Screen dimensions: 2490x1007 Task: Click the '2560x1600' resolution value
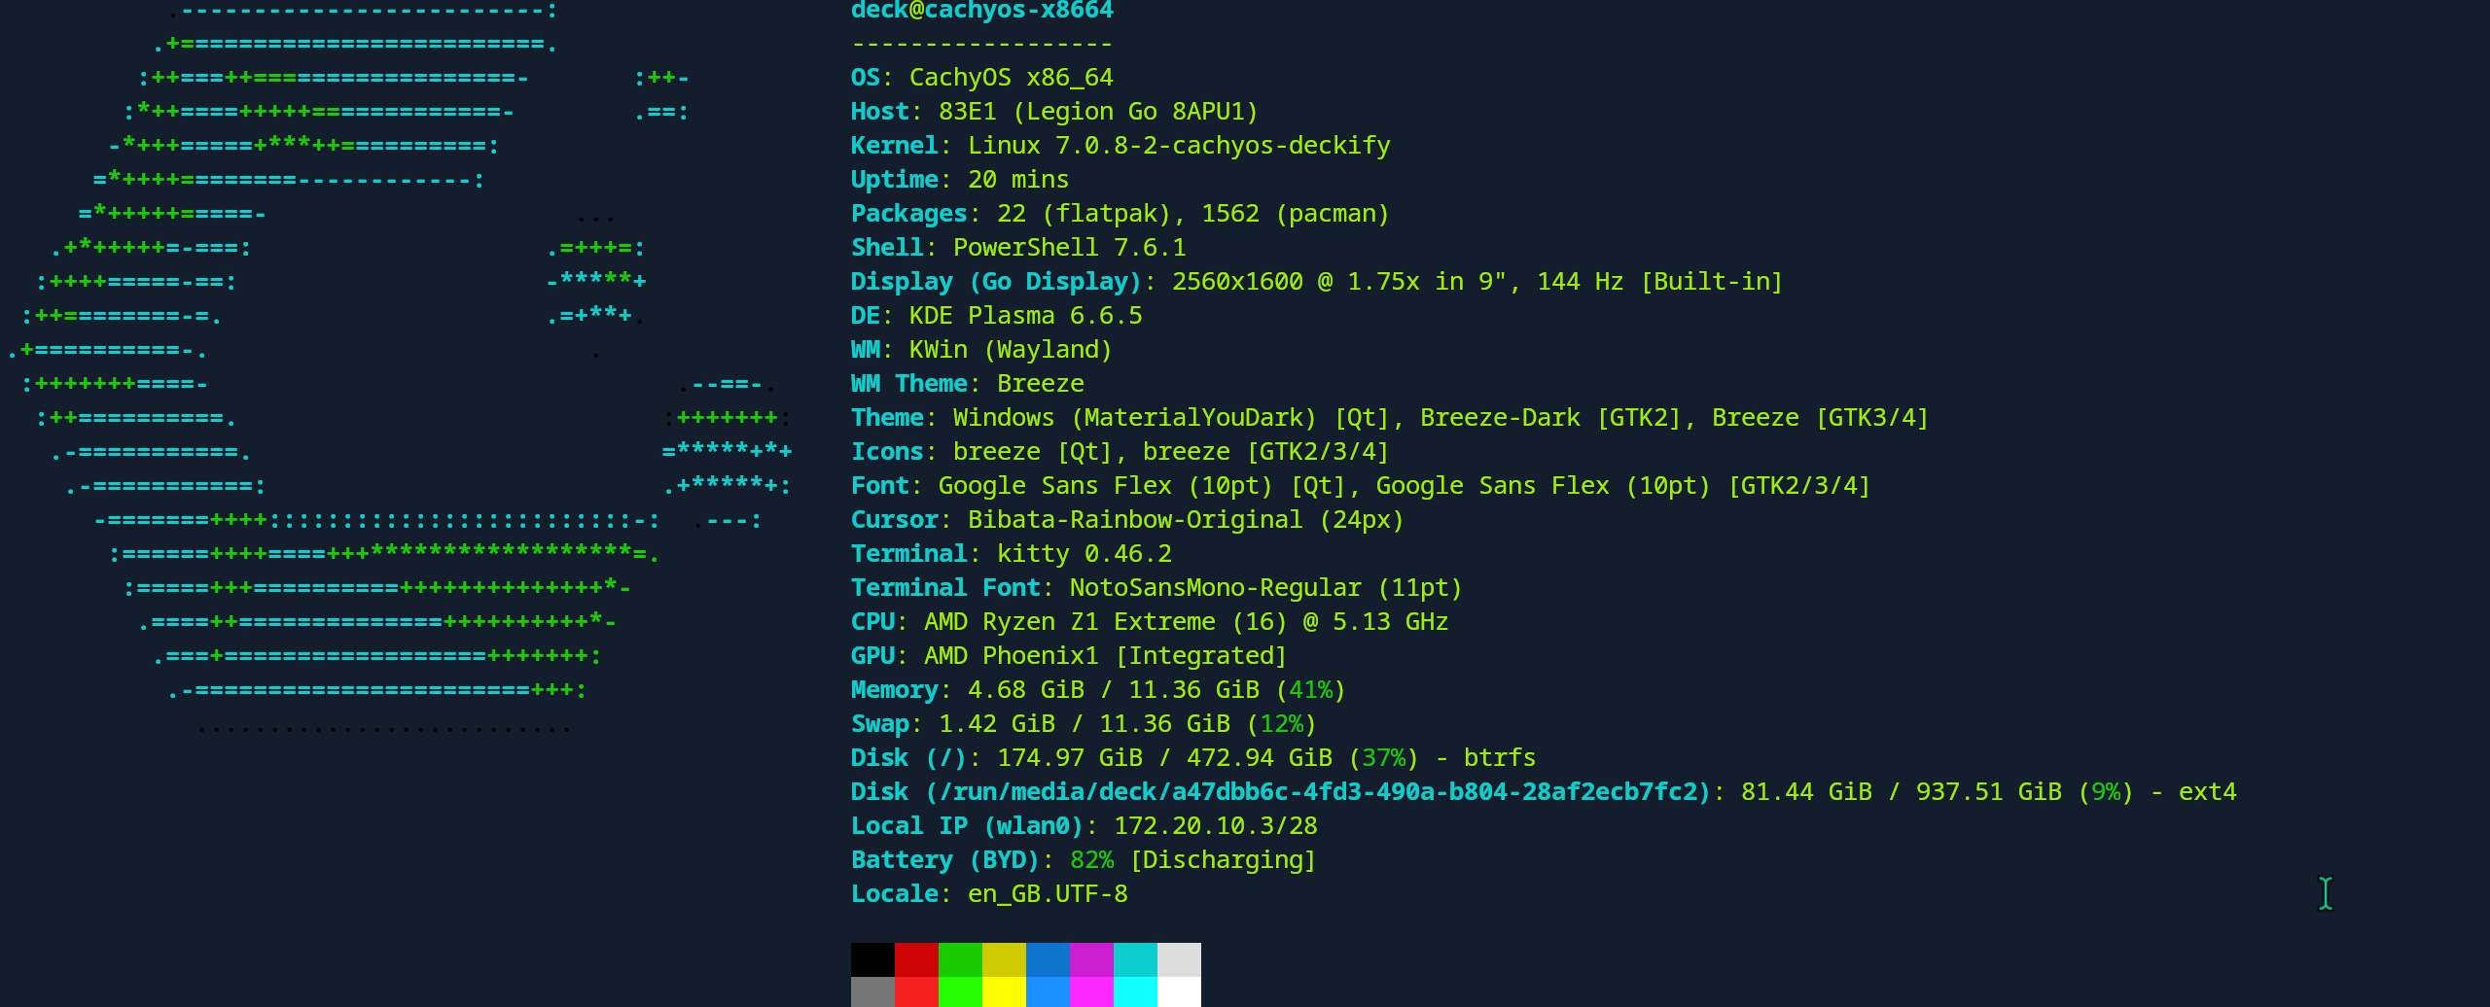tap(1237, 282)
